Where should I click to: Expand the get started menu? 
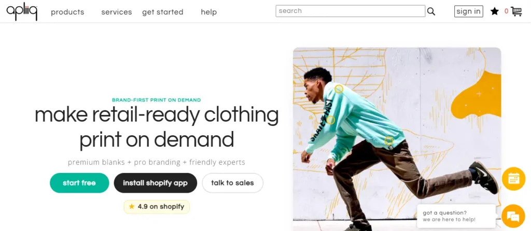point(163,12)
